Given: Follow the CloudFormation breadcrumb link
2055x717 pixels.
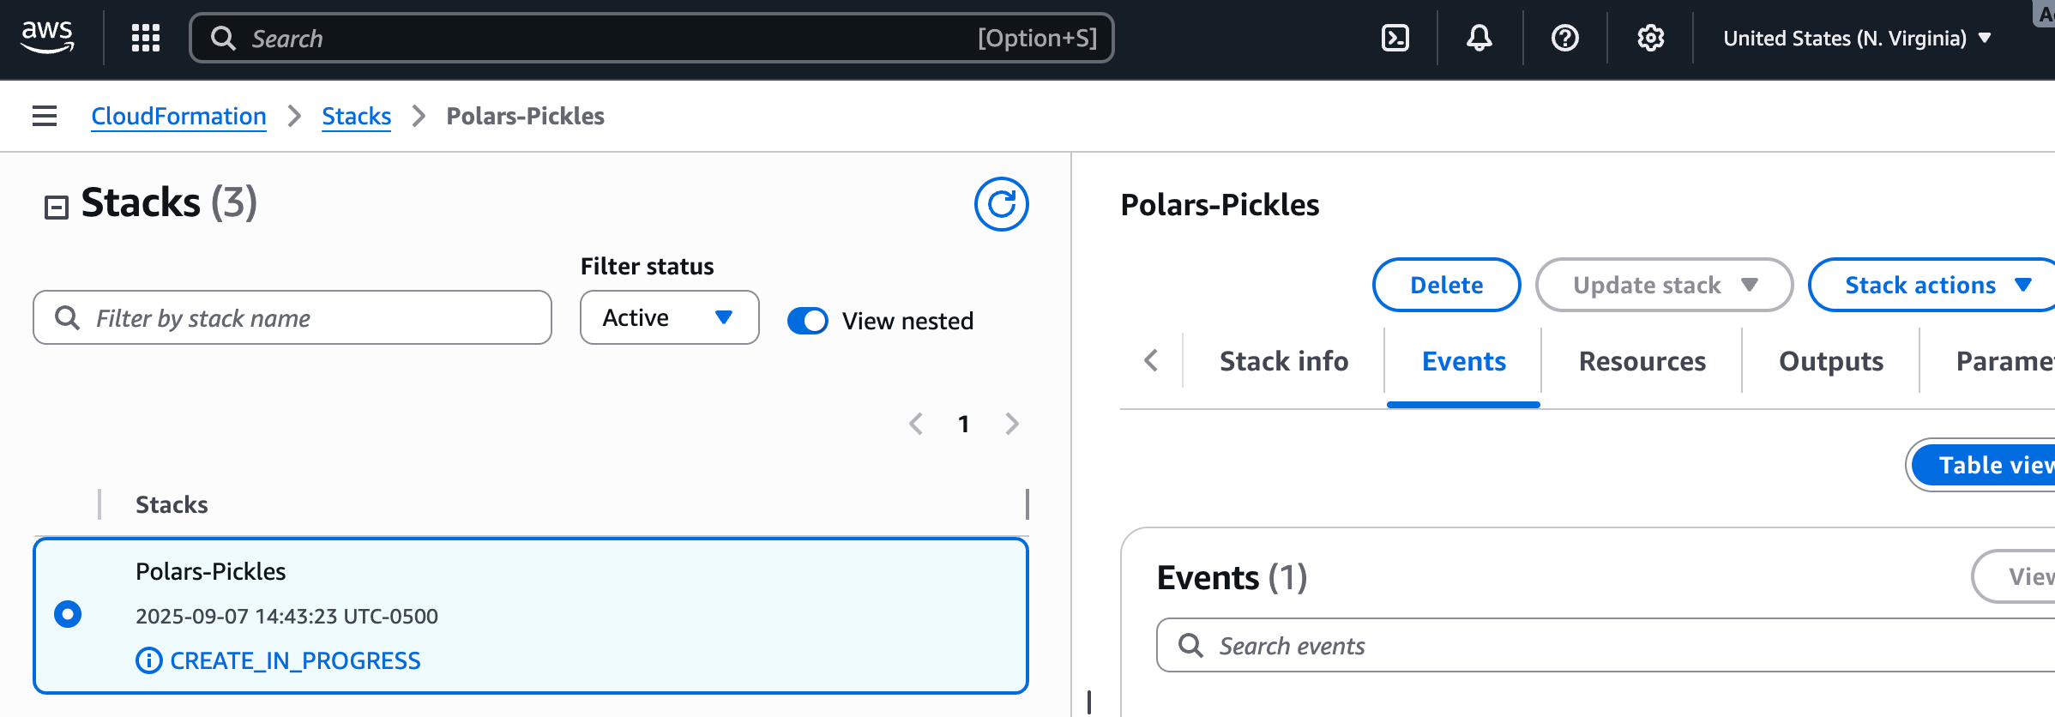Looking at the screenshot, I should click(x=178, y=116).
